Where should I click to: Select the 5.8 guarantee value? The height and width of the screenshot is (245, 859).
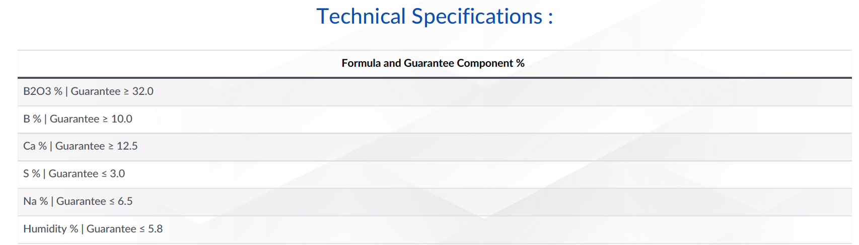tap(156, 229)
